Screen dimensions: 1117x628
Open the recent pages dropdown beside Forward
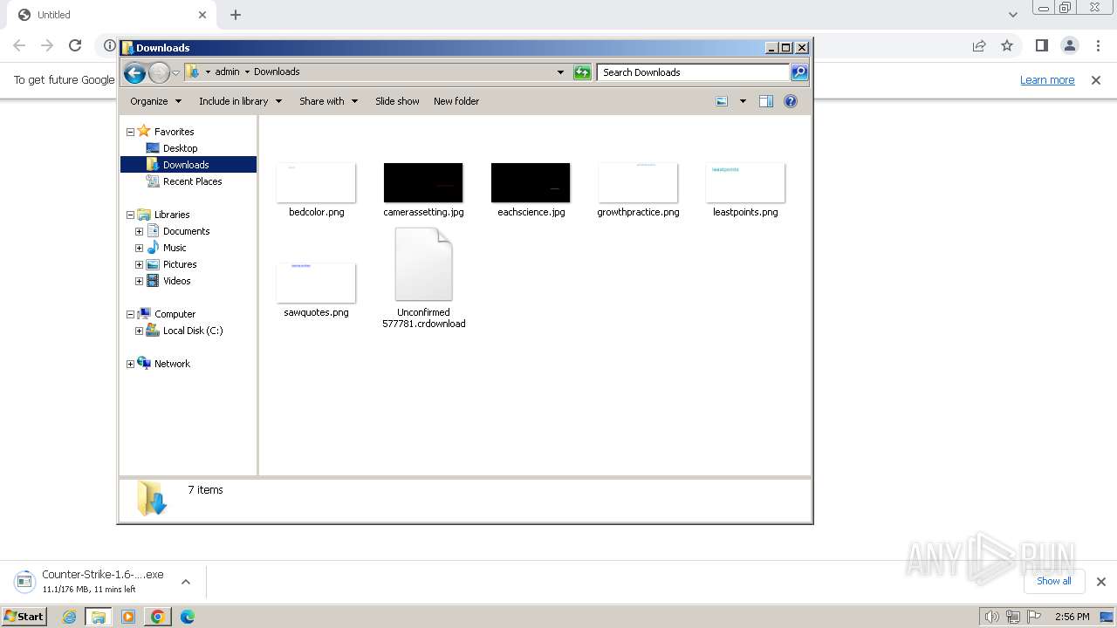(x=175, y=73)
